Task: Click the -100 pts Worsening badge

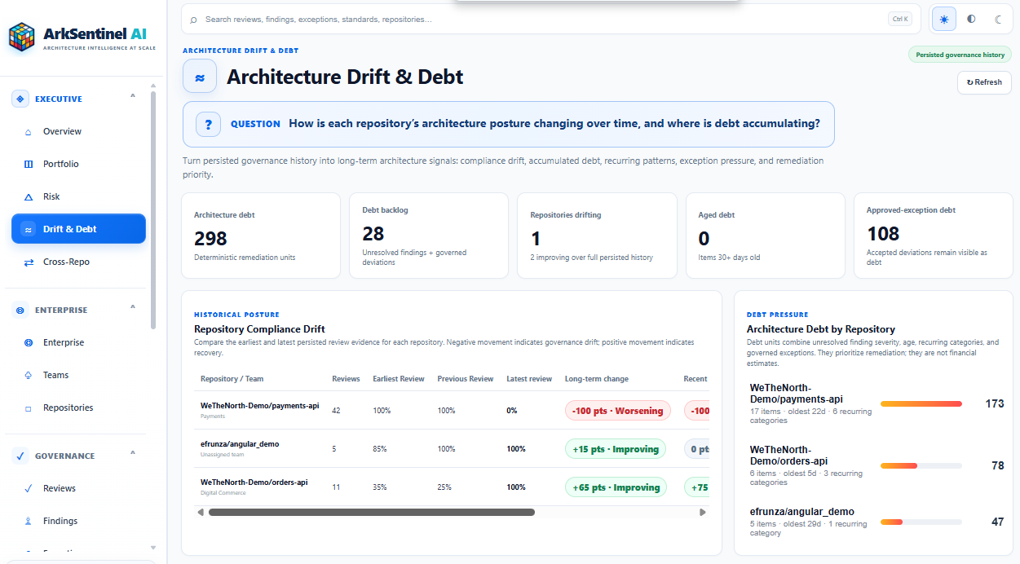Action: point(617,411)
